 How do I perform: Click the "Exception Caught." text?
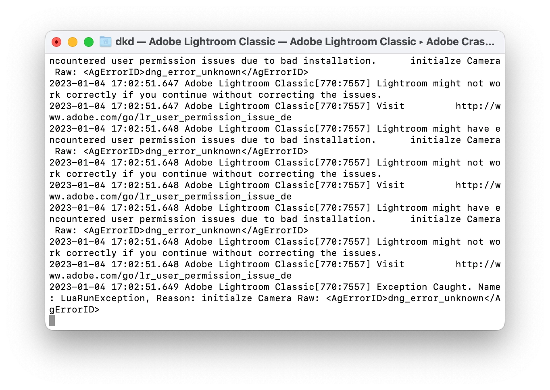(x=424, y=287)
